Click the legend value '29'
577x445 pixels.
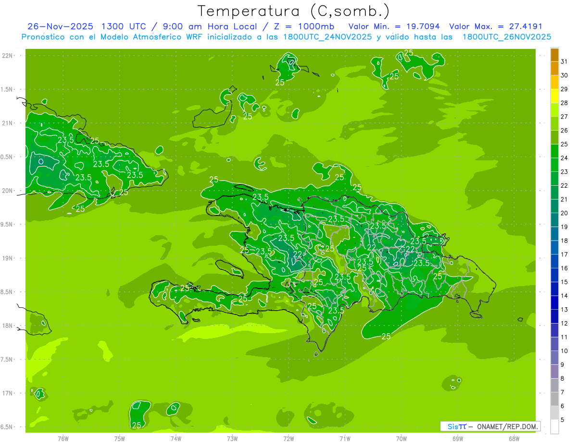(564, 89)
